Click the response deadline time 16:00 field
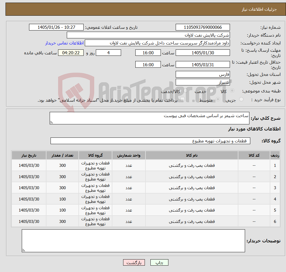Screen dimensions: 286x272 (x=148, y=53)
